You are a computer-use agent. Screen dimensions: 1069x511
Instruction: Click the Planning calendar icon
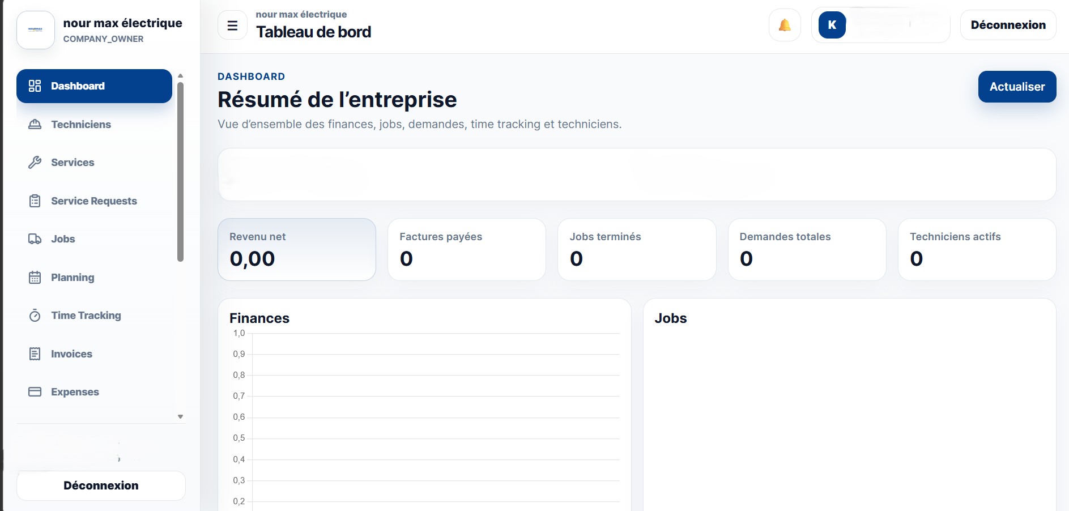35,277
